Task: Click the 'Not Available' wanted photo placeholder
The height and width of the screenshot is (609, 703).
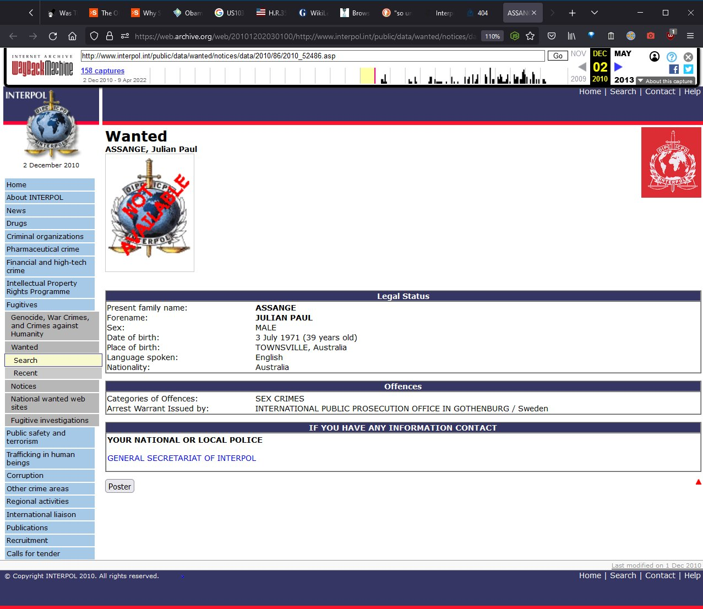Action: pos(150,213)
